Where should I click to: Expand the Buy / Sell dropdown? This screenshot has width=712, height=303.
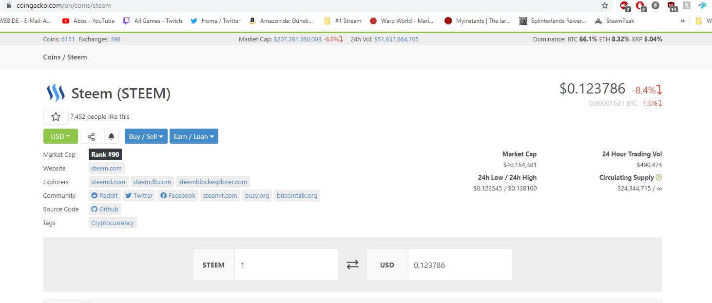146,136
